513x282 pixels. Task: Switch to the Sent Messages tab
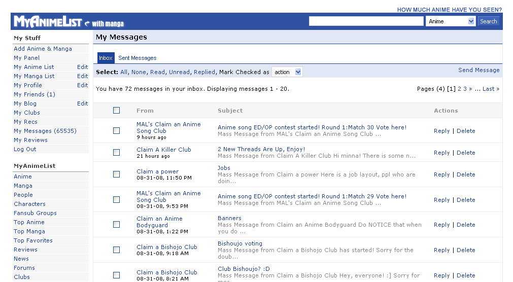tap(138, 58)
